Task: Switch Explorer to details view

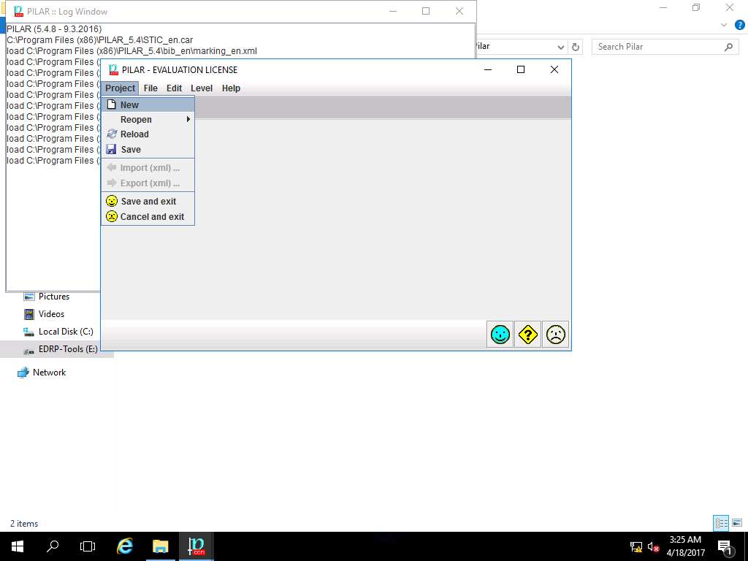Action: coord(721,523)
